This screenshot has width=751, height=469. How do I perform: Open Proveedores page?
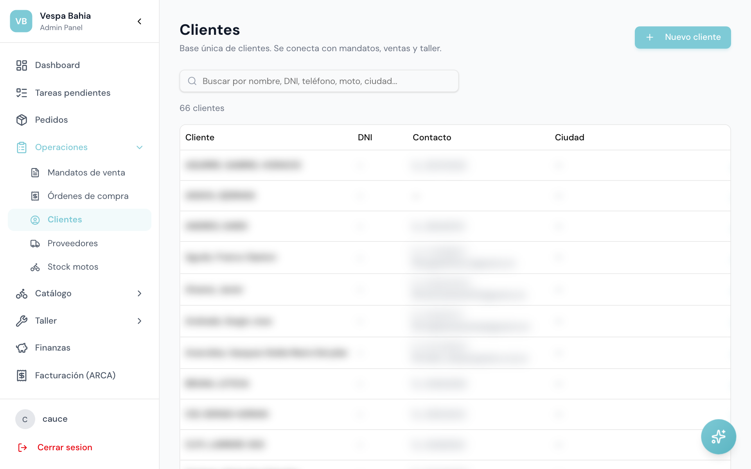click(79, 243)
